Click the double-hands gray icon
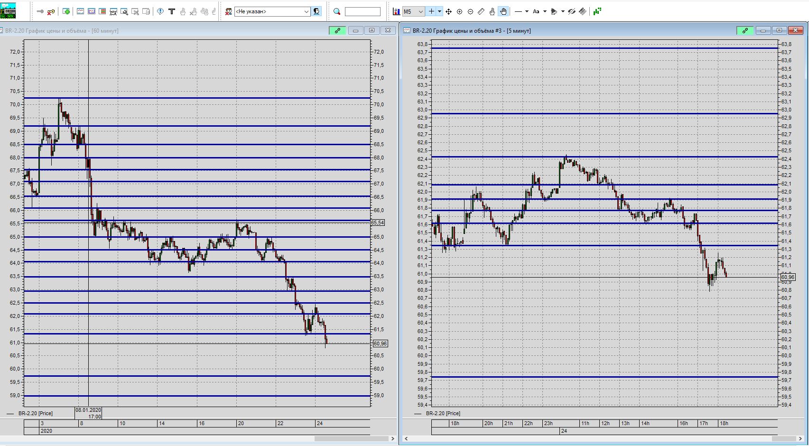This screenshot has width=809, height=446. point(205,11)
